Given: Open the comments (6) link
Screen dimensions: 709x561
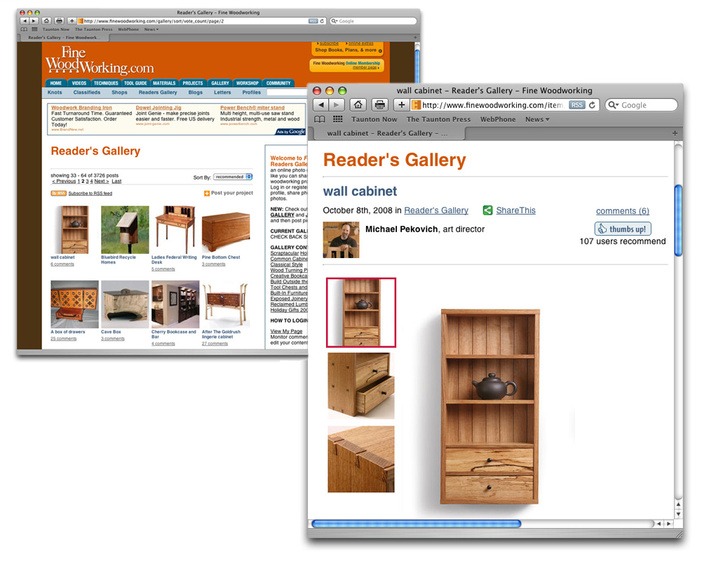Looking at the screenshot, I should (x=622, y=211).
